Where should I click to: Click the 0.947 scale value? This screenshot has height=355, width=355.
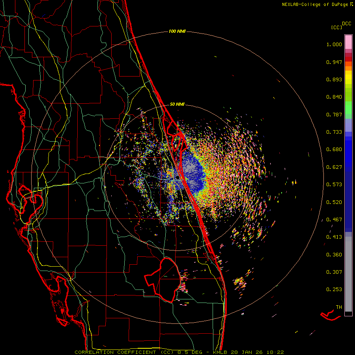334,62
